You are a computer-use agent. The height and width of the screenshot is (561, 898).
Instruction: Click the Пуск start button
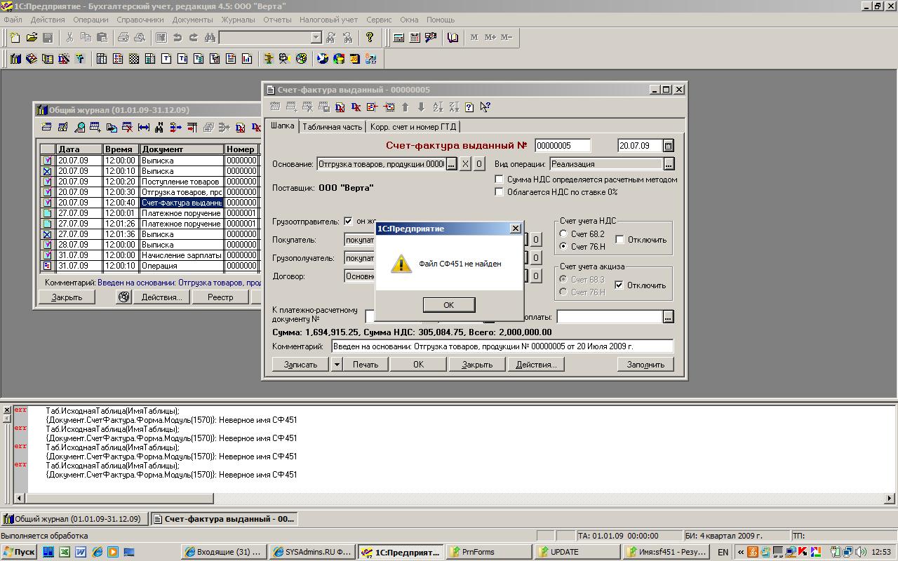click(x=19, y=552)
